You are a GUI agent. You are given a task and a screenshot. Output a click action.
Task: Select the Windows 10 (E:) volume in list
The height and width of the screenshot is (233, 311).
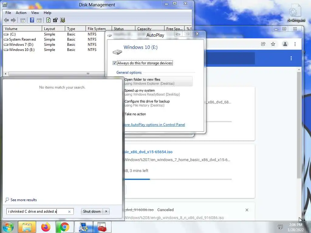53,50
